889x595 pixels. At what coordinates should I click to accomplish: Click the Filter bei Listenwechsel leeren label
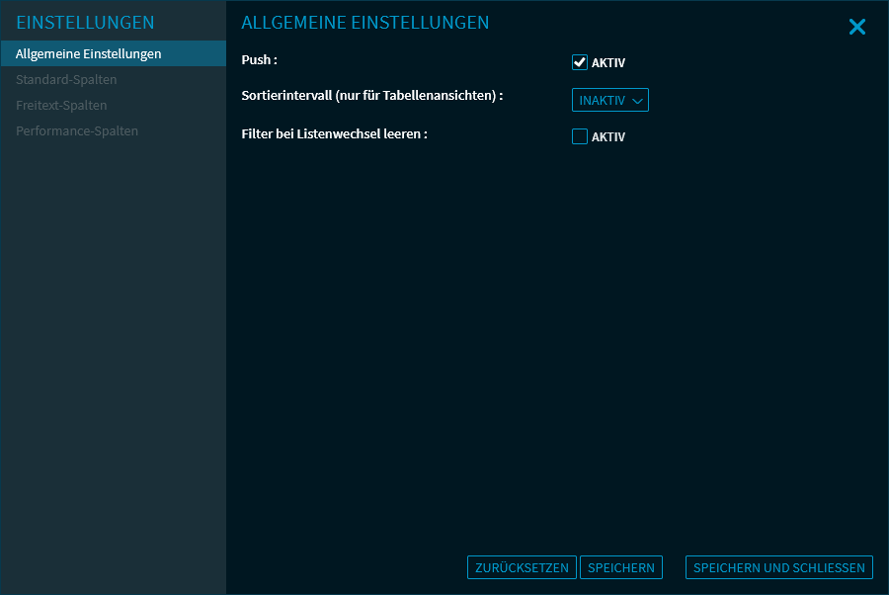[334, 132]
